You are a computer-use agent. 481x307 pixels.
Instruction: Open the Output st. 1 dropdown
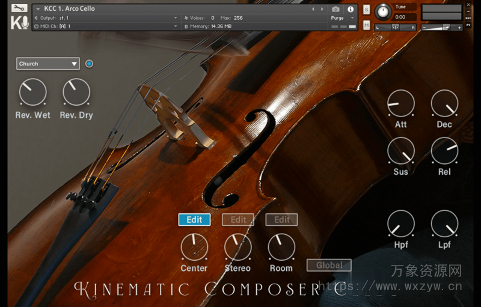106,18
